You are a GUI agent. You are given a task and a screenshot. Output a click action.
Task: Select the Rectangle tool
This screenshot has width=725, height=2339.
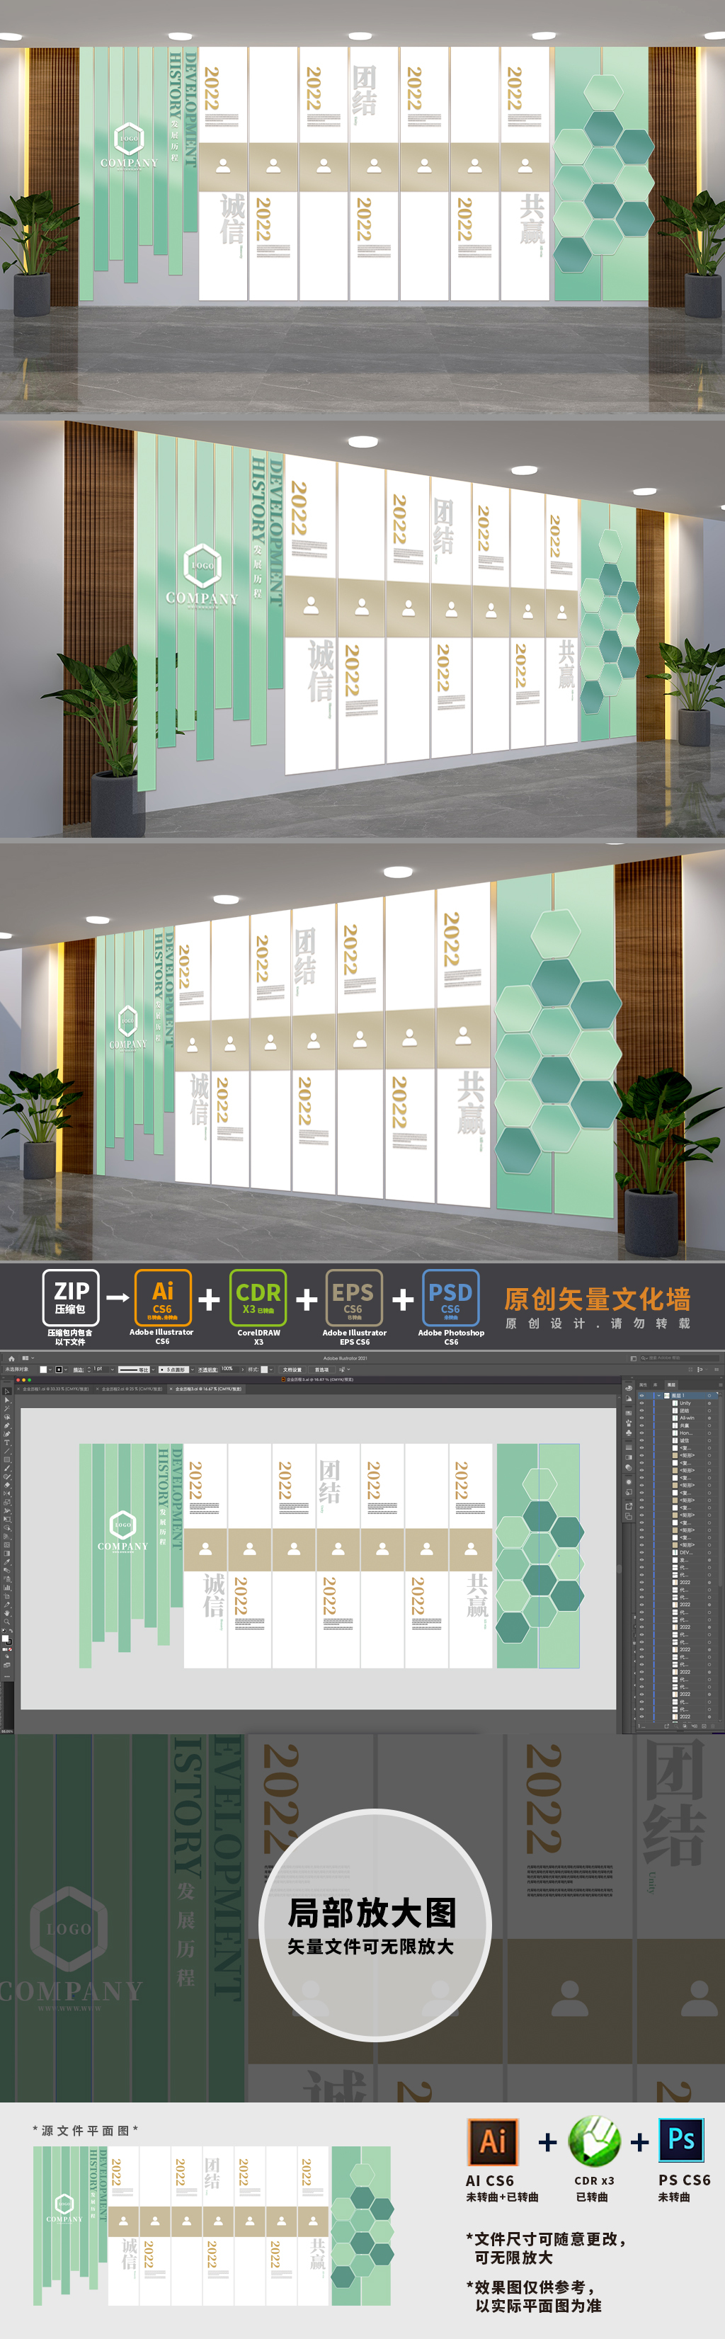[x=7, y=1460]
